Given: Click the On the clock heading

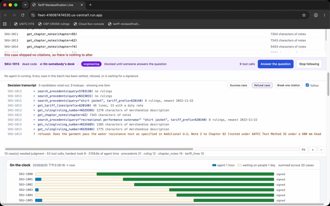Looking at the screenshot, I should 20,165.
